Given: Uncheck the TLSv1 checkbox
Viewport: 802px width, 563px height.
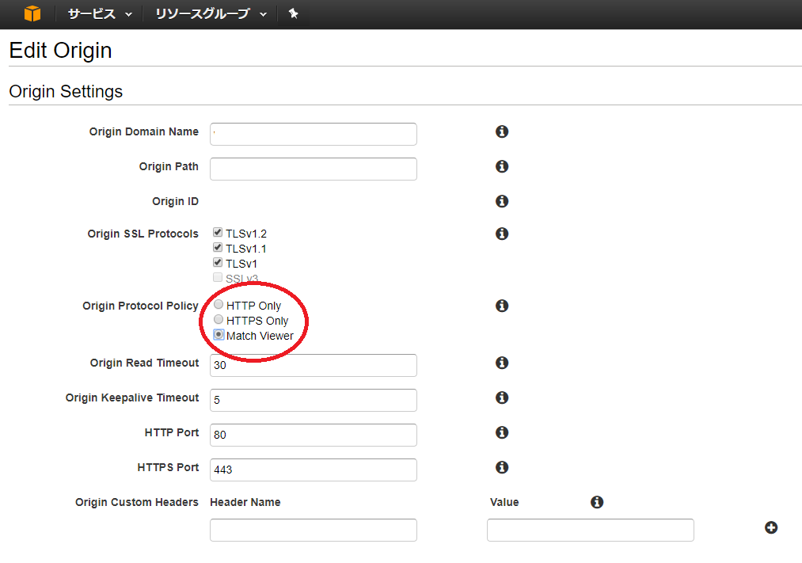Looking at the screenshot, I should pyautogui.click(x=218, y=262).
